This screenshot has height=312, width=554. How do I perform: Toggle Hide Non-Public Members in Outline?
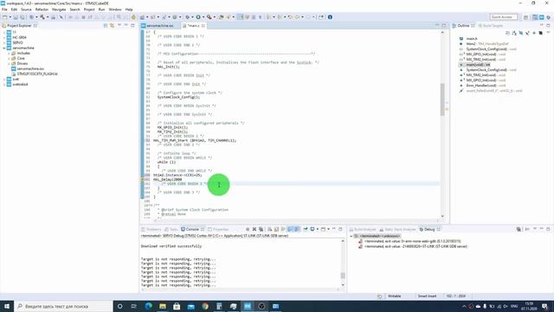click(x=534, y=33)
